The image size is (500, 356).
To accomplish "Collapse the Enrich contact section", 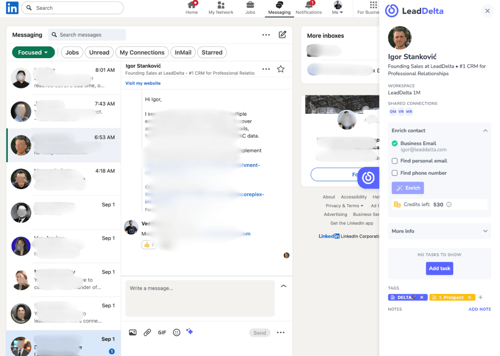I will click(485, 130).
